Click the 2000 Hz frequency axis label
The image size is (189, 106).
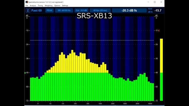tap(113, 104)
